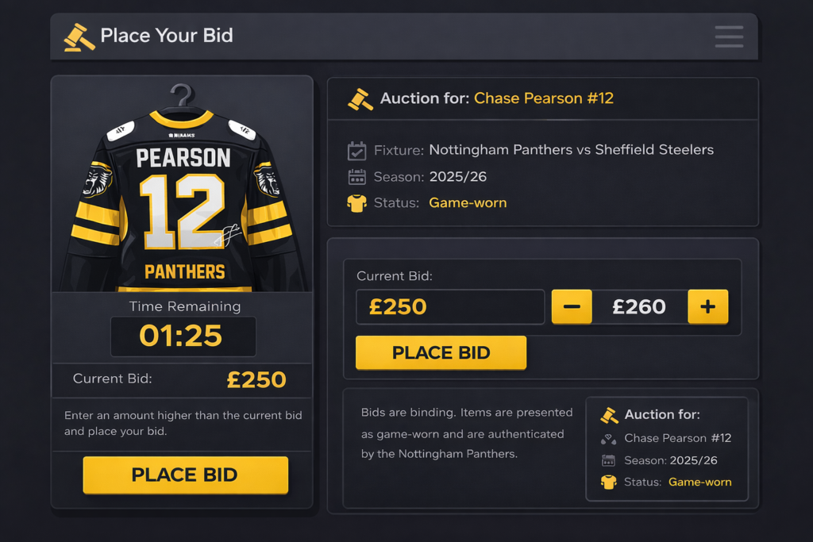Click the gavel icon in the summary card

(609, 415)
